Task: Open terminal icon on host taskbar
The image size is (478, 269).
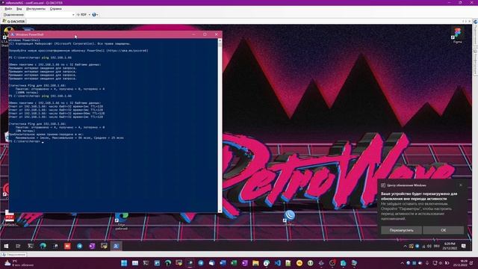Action: [x=146, y=263]
